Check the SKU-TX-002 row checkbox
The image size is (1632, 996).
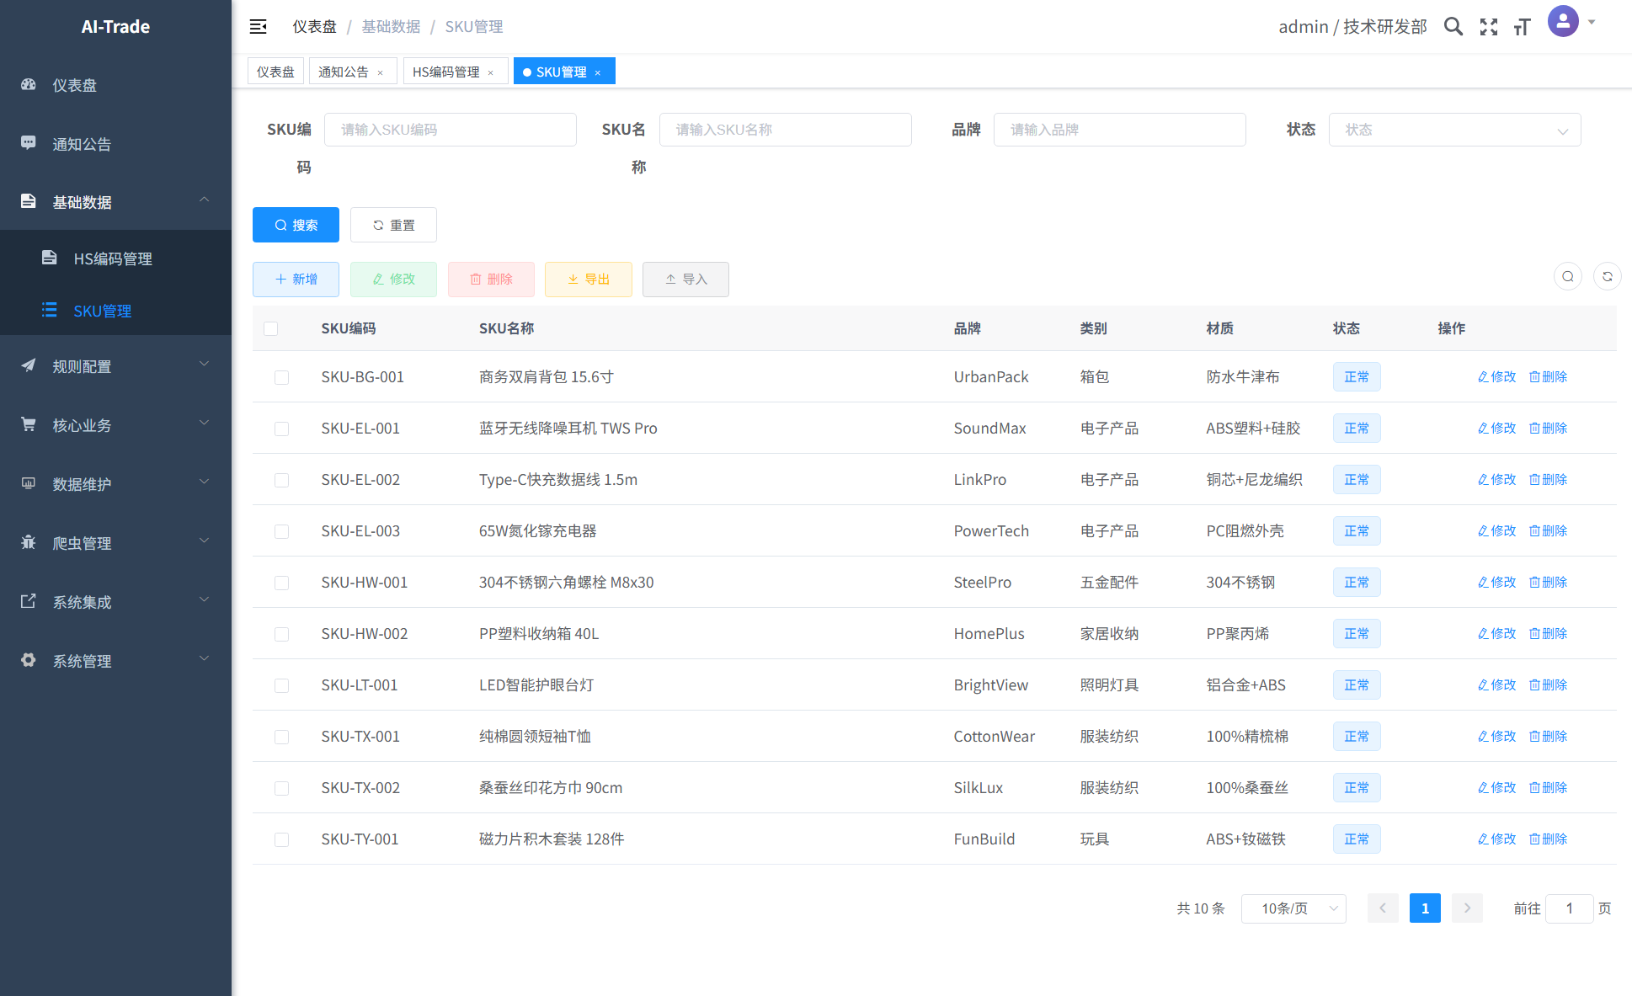pos(281,788)
